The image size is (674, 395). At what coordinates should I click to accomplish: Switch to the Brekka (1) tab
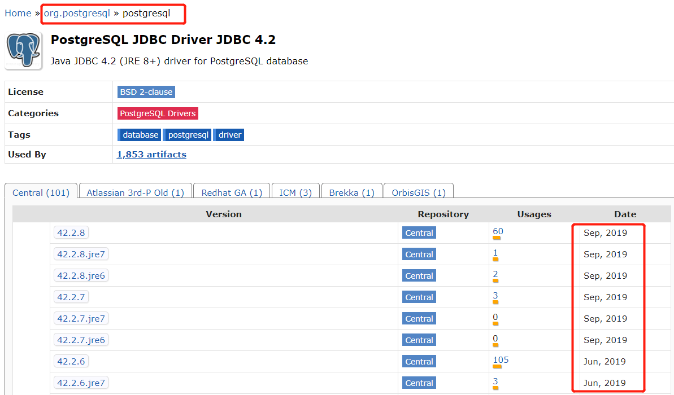point(351,192)
